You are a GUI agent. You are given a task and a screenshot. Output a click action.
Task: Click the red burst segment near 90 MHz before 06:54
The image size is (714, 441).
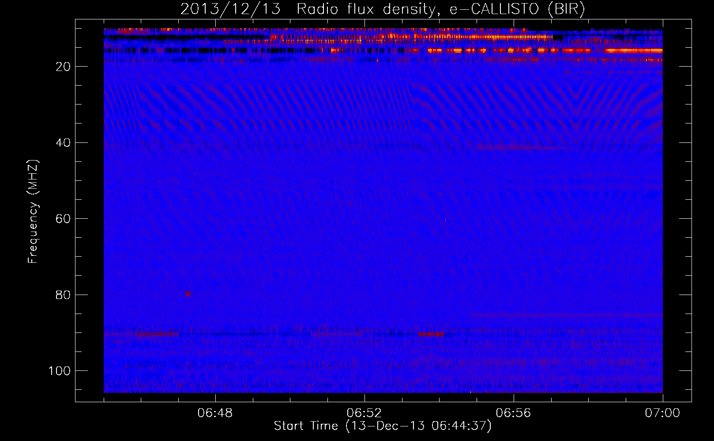pos(431,334)
